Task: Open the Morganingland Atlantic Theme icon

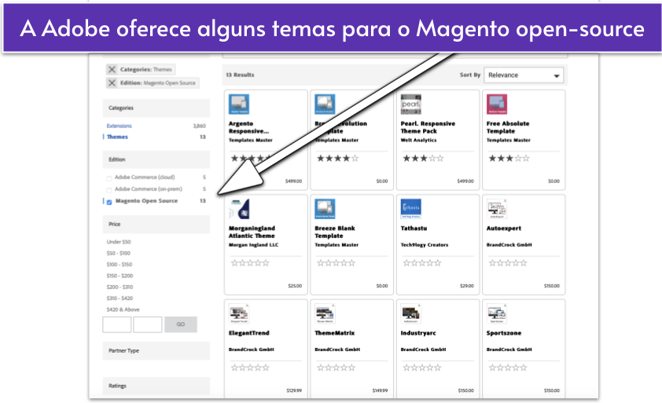Action: pyautogui.click(x=239, y=209)
